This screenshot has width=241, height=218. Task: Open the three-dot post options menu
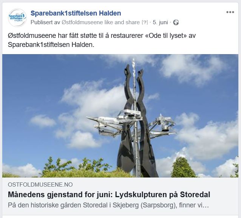230,12
